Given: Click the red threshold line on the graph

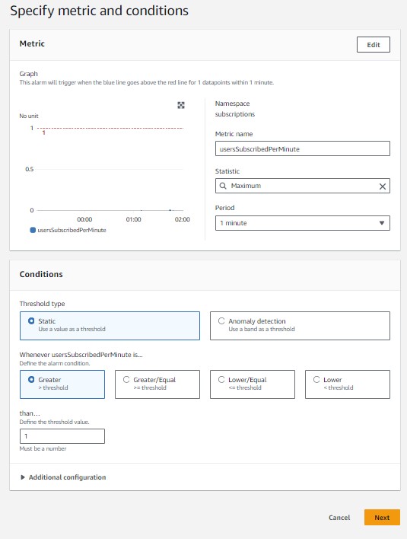Looking at the screenshot, I should click(x=110, y=128).
